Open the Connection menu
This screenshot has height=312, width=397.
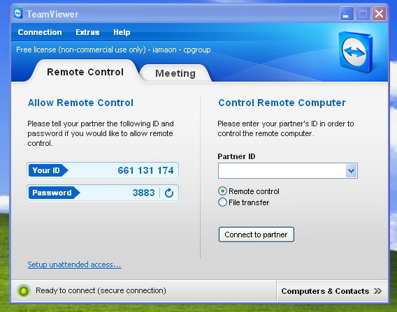40,32
